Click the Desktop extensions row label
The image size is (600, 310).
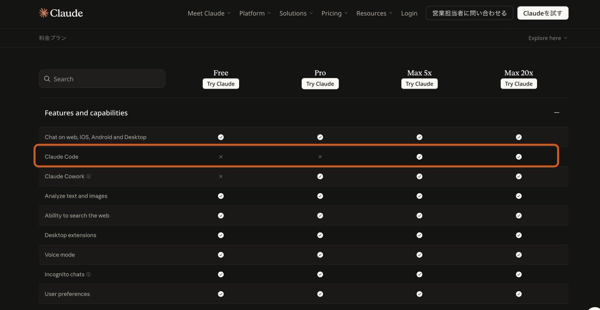pos(71,235)
